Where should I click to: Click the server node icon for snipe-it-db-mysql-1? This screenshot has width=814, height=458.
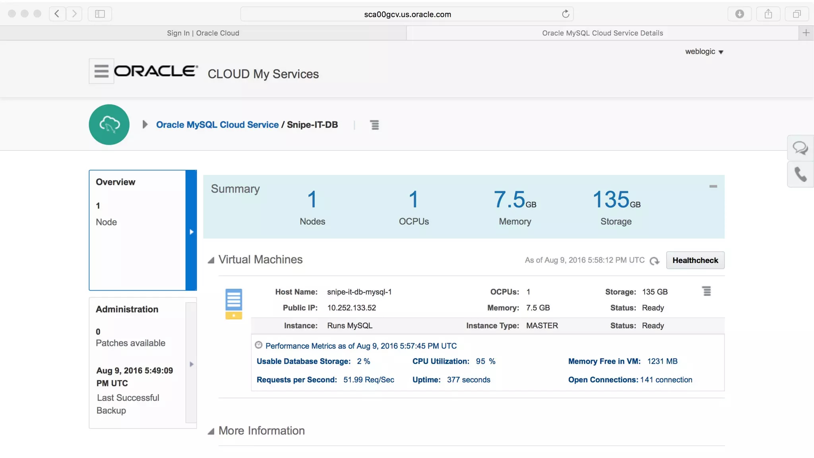234,304
